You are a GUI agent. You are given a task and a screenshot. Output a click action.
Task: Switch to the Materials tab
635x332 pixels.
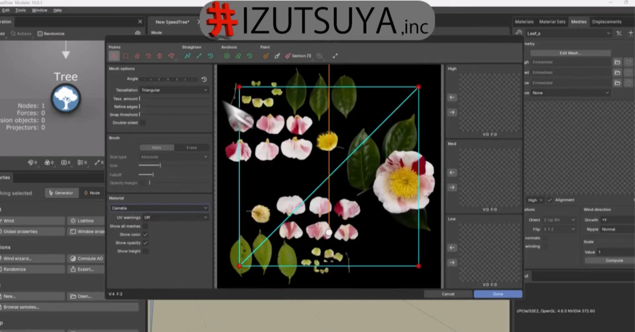pyautogui.click(x=524, y=22)
